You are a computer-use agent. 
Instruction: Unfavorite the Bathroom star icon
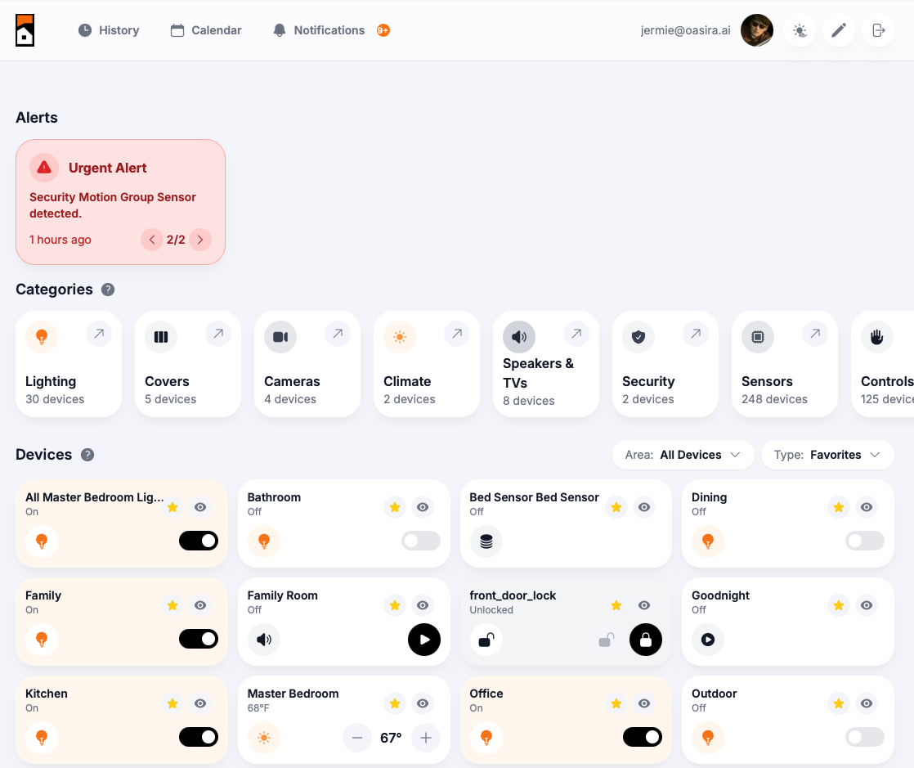point(395,507)
